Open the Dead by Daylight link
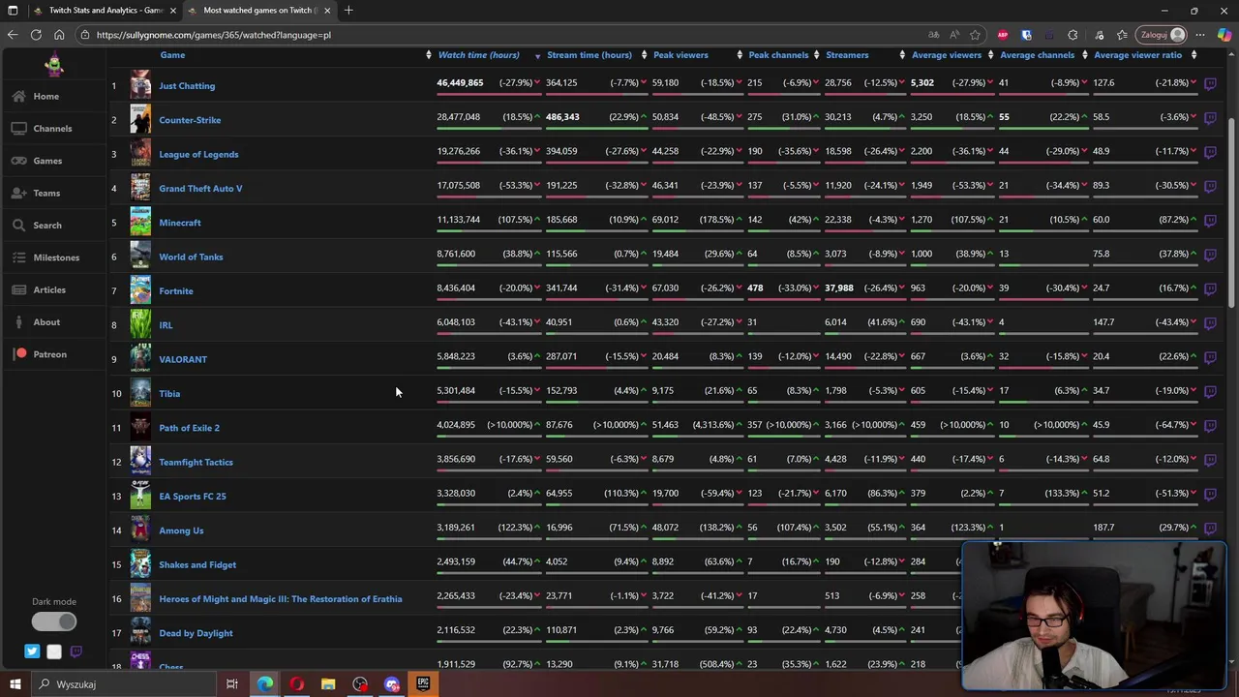The width and height of the screenshot is (1239, 697). (196, 633)
